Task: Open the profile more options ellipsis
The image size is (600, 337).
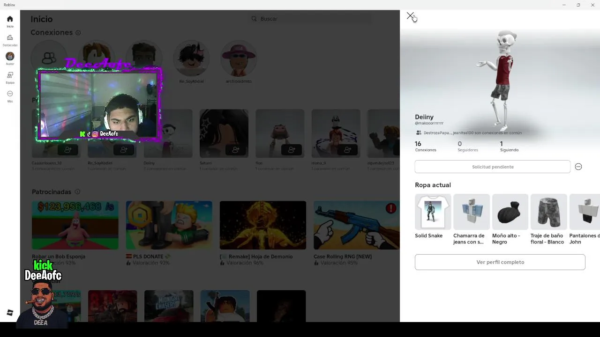Action: (x=578, y=167)
